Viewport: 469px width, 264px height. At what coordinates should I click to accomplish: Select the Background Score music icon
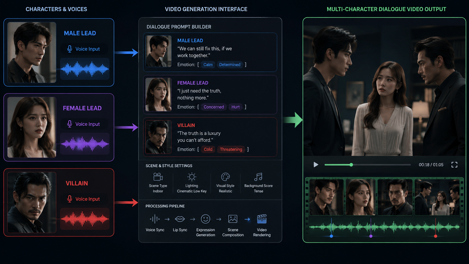click(258, 177)
